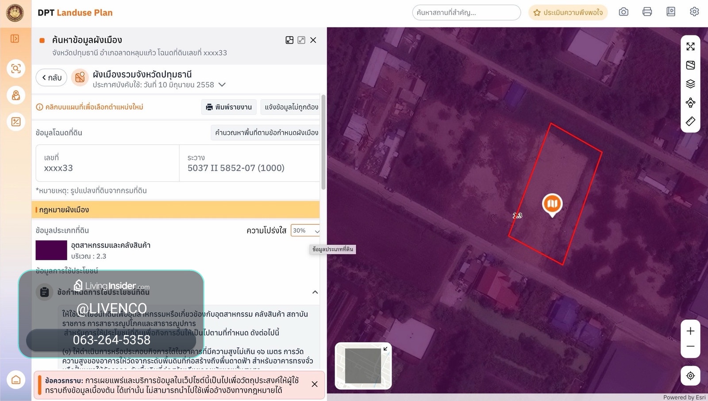
Task: Open the enforcement date dropdown chevron
Action: tap(222, 85)
